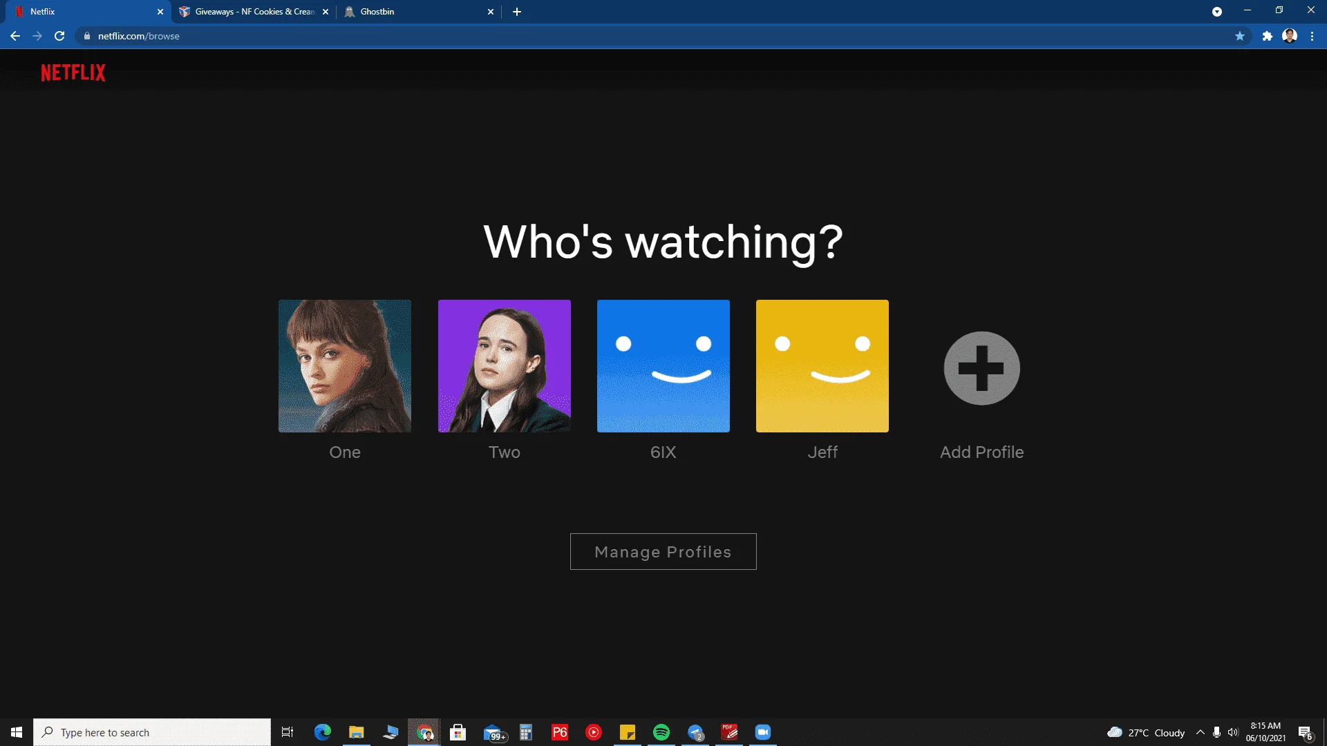This screenshot has height=746, width=1327.
Task: Open a new browser tab
Action: 517,12
